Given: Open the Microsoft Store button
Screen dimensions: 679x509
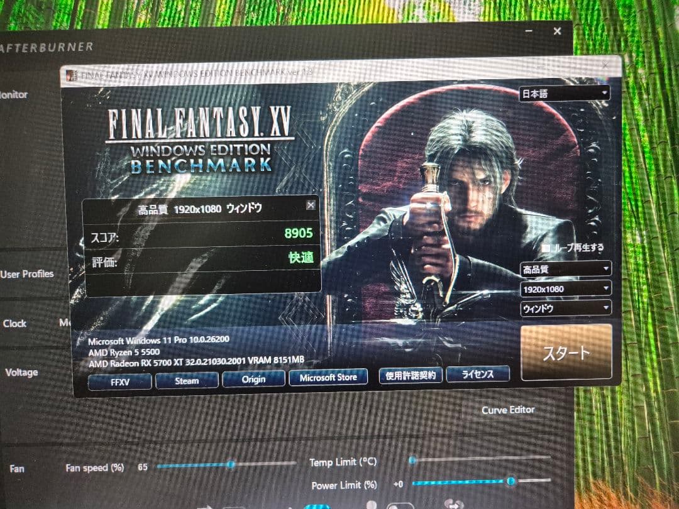Looking at the screenshot, I should [x=328, y=378].
